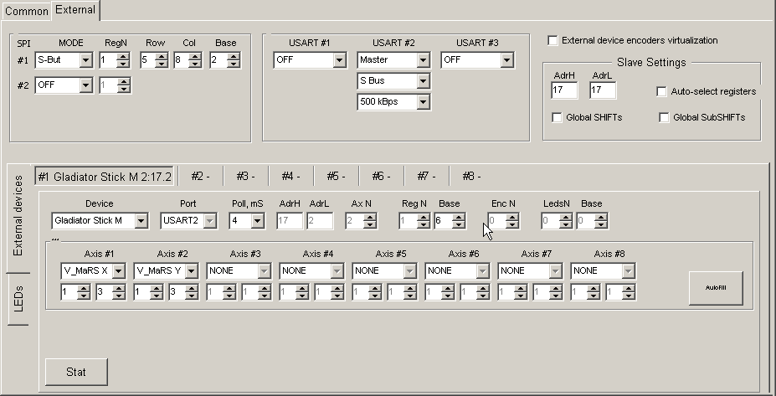Viewport: 776px width, 396px height.
Task: Check the Global SubSHIFTs option
Action: [665, 118]
